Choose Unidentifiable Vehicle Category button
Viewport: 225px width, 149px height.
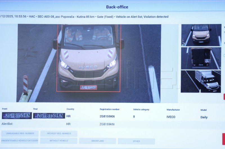tap(20, 141)
